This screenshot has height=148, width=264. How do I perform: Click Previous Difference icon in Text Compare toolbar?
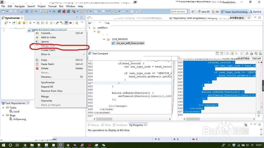click(x=251, y=53)
